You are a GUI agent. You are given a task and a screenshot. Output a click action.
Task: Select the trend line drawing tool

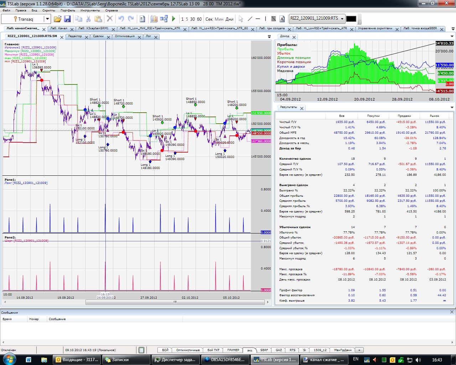point(250,19)
